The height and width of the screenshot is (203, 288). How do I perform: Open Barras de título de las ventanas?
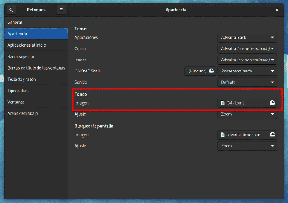(x=36, y=68)
